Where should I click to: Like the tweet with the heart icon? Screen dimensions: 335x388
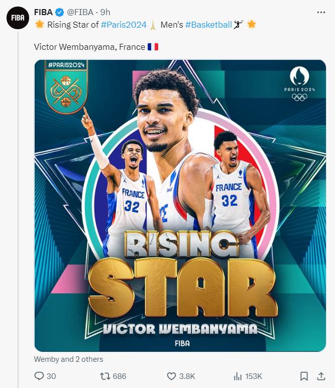tap(171, 376)
